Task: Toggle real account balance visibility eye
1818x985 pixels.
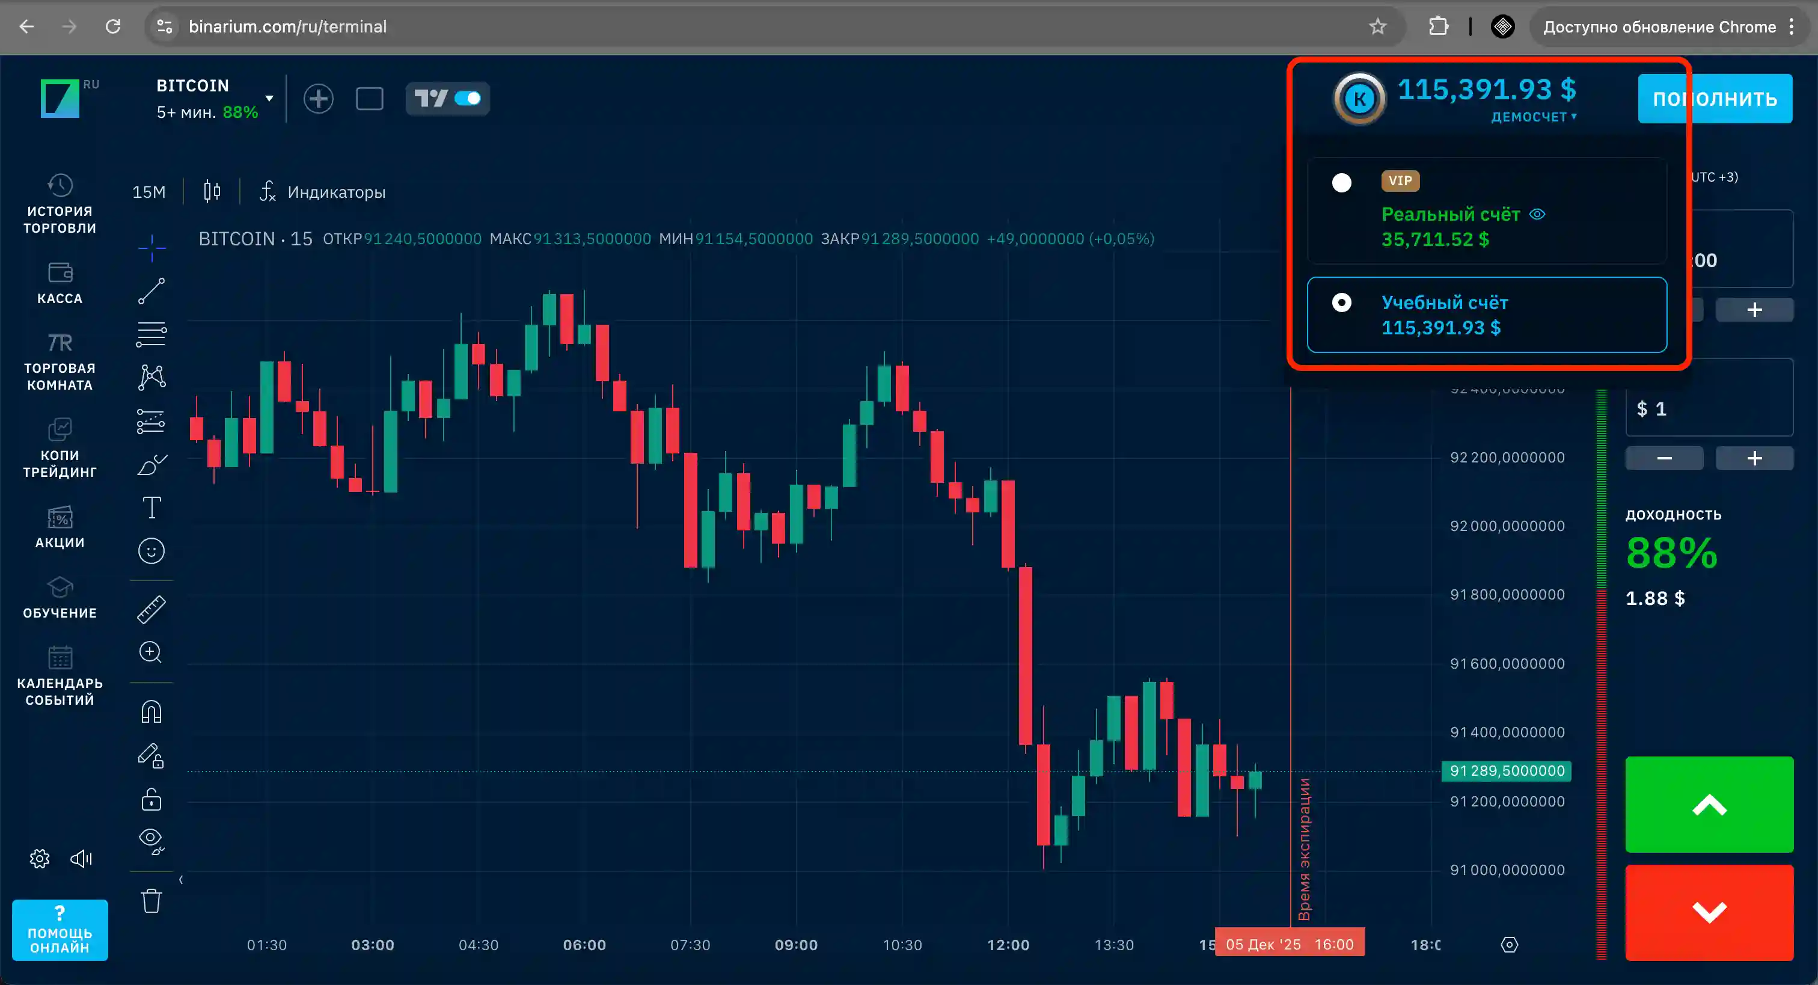Action: tap(1537, 214)
